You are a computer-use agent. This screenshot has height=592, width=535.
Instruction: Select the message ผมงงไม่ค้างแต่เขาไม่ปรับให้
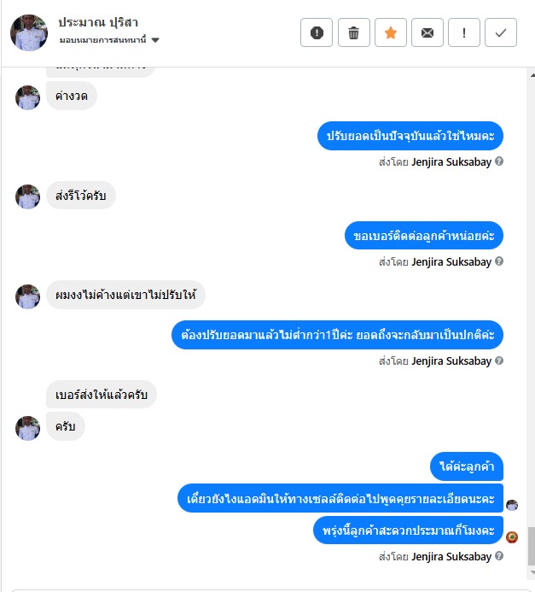click(125, 295)
